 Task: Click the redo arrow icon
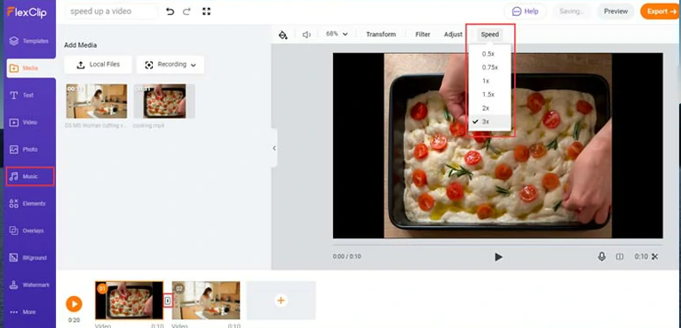[x=186, y=12]
